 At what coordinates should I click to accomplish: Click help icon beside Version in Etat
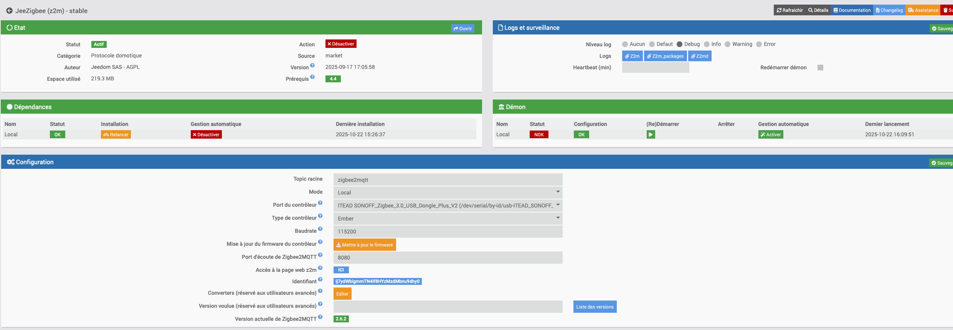[312, 65]
